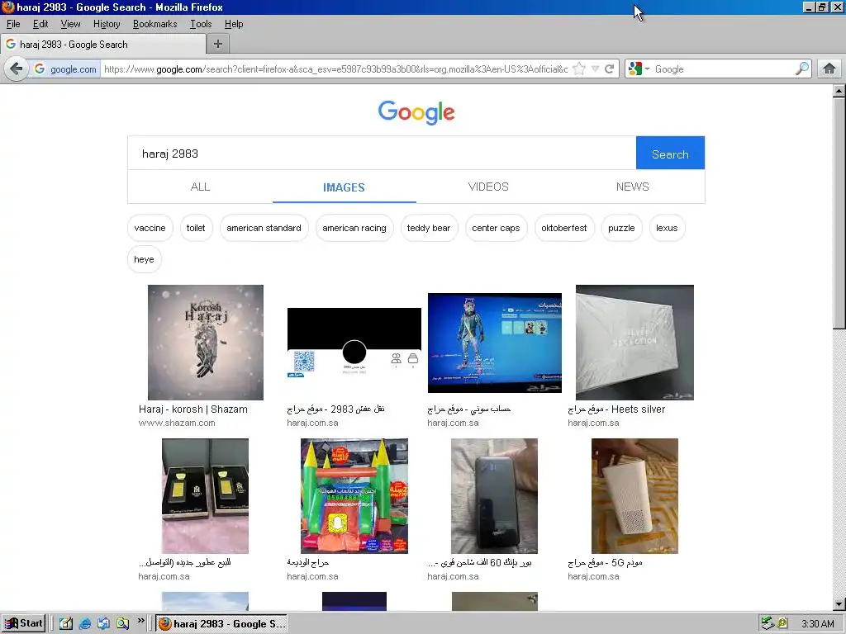This screenshot has width=846, height=634.
Task: Filter images by lexus chip
Action: (667, 228)
